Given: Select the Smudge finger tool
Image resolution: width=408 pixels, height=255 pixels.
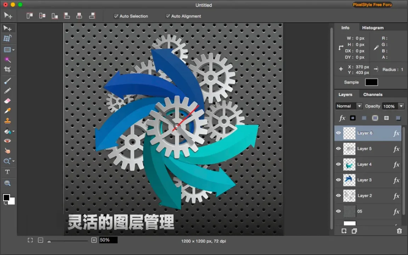Looking at the screenshot, I should (x=7, y=151).
